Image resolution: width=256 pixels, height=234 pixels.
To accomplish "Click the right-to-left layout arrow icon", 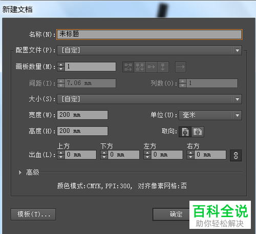I will (181, 67).
